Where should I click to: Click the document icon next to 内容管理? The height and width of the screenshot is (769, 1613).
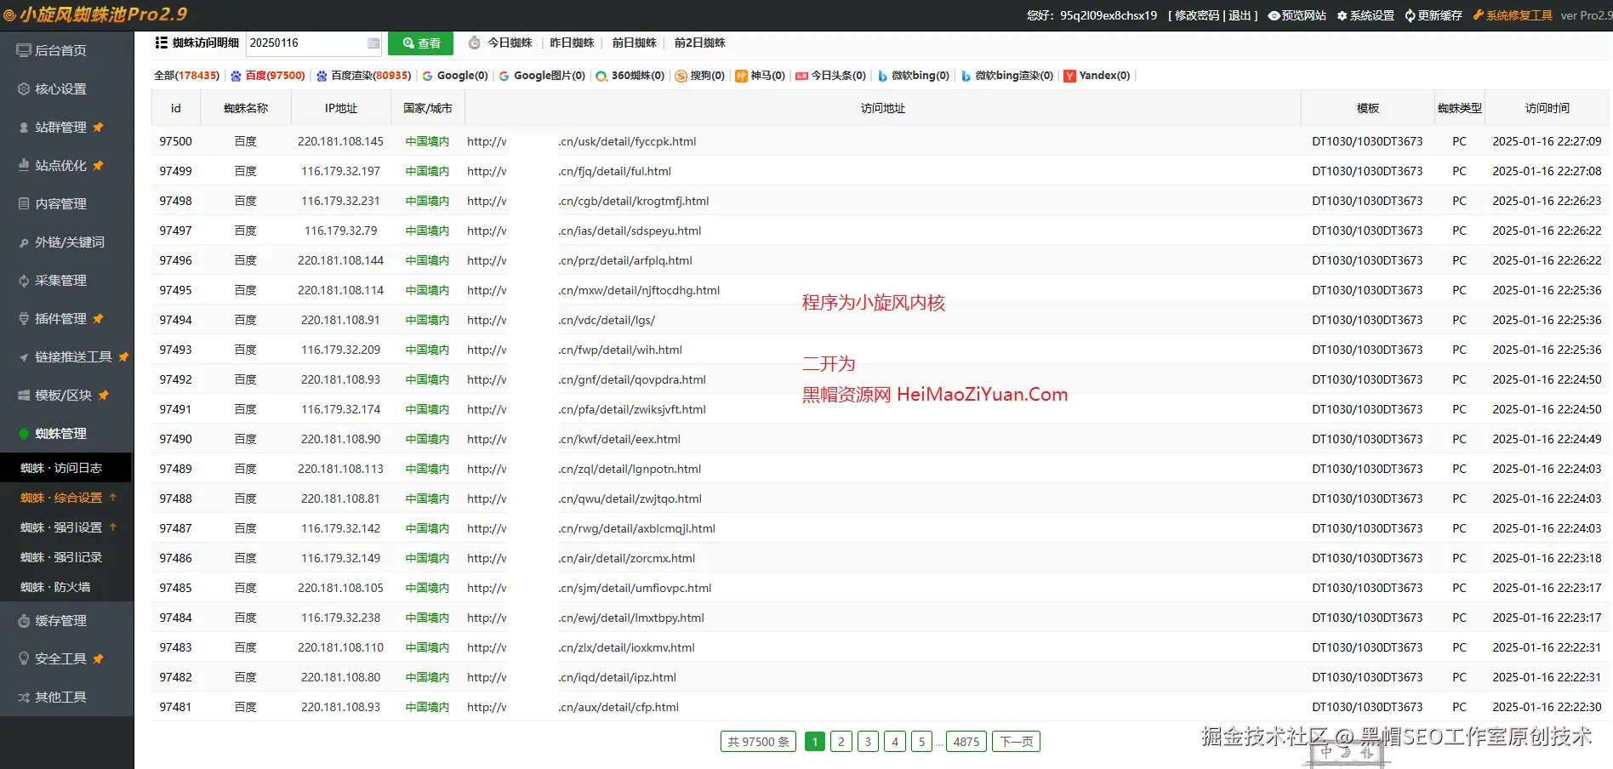tap(24, 203)
